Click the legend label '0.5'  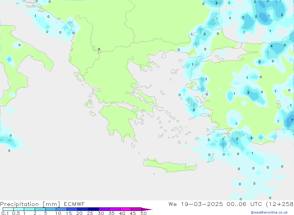tap(16, 213)
